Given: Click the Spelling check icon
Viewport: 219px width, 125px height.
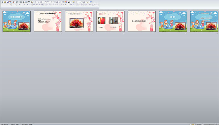Looking at the screenshot, I should 29,2.
